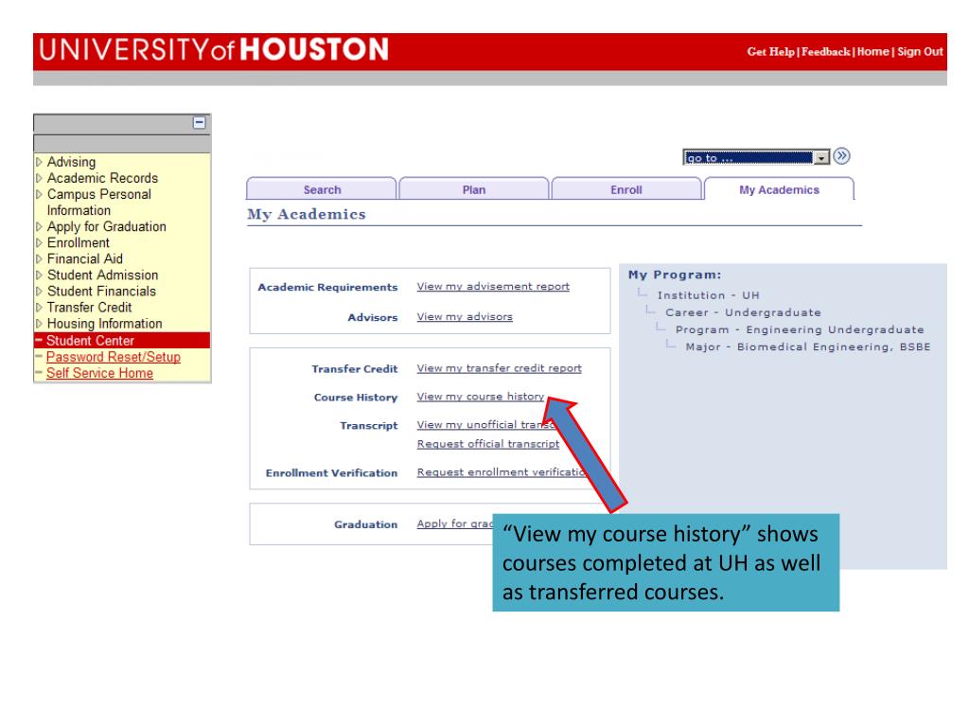
Task: Open View my advisors link
Action: pos(465,316)
